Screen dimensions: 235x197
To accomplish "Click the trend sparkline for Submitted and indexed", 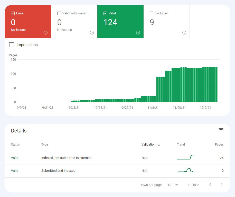I will tap(185, 171).
